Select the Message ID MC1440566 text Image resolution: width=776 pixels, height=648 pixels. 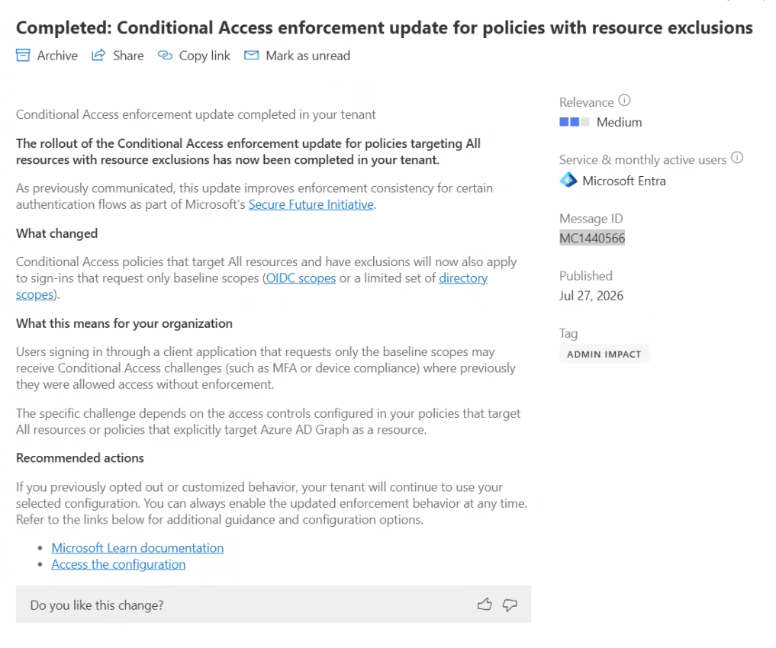pos(592,239)
